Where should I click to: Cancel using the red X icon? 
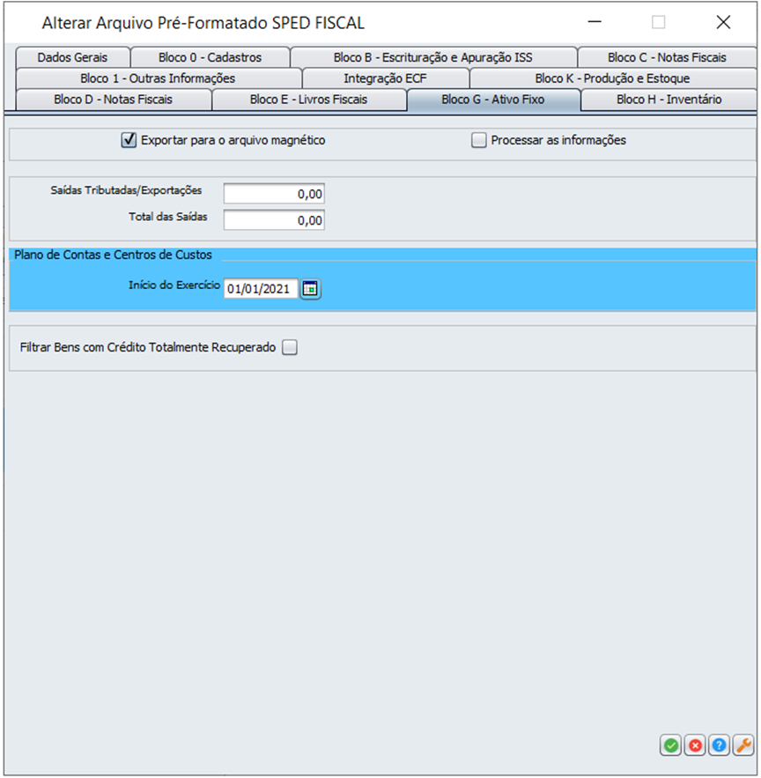tap(695, 745)
